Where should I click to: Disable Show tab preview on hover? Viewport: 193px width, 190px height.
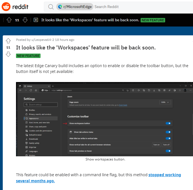click(x=168, y=151)
